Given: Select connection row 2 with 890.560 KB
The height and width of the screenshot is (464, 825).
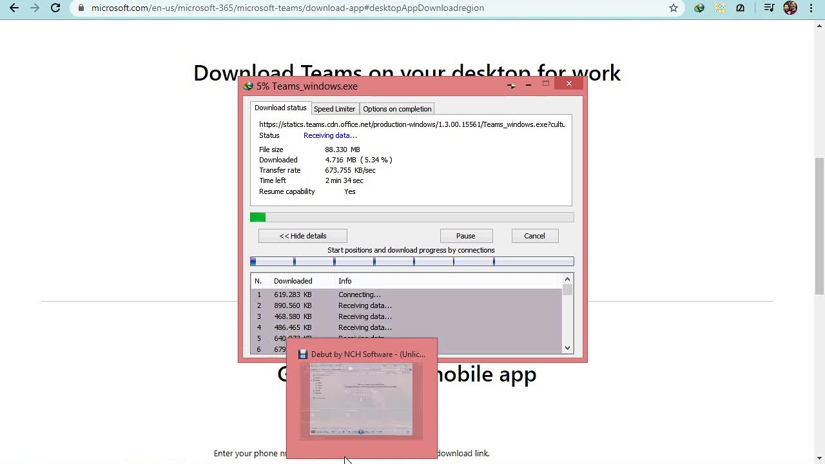Looking at the screenshot, I should pyautogui.click(x=407, y=305).
